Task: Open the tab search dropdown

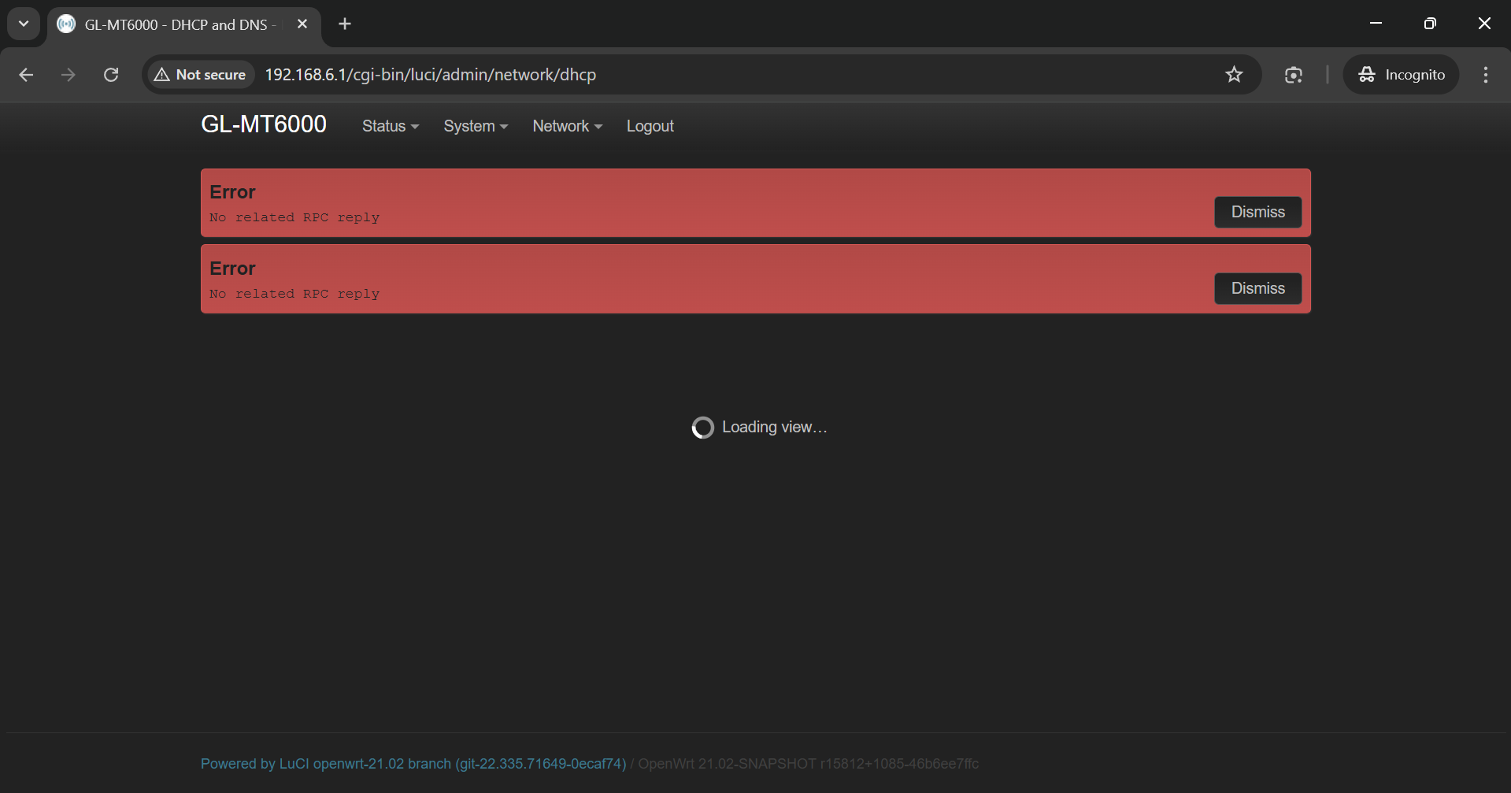Action: [24, 24]
